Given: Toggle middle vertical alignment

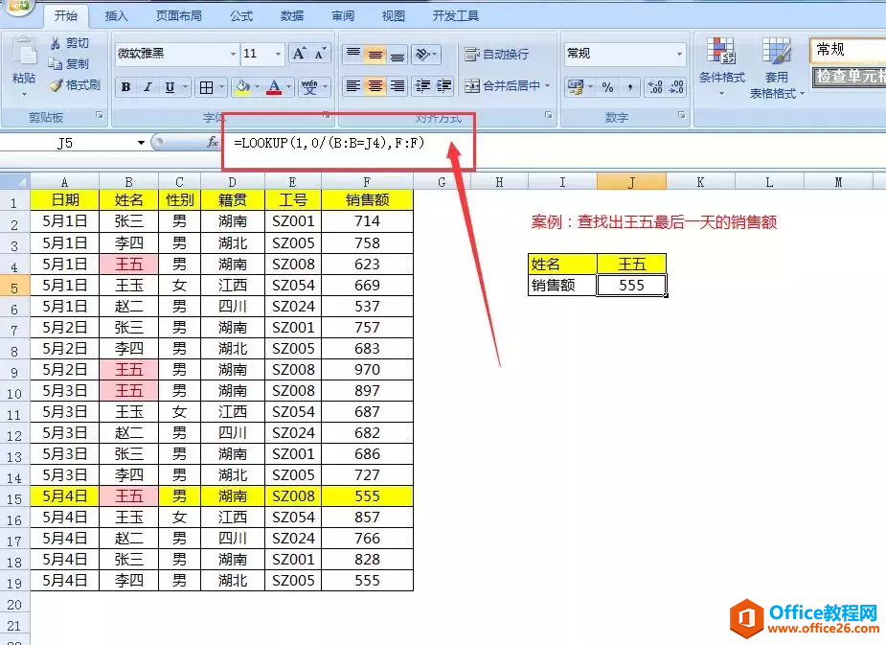Looking at the screenshot, I should coord(375,55).
